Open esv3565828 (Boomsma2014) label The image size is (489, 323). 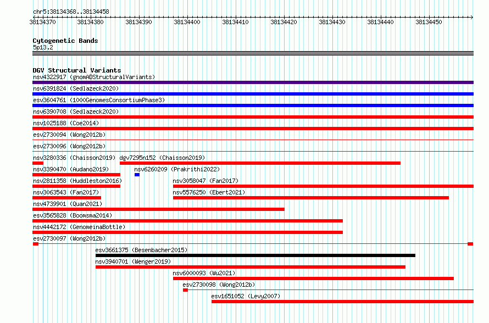click(x=73, y=215)
